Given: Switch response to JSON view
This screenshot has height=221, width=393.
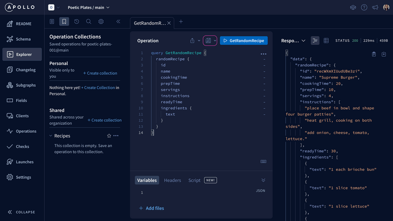Looking at the screenshot, I should [x=315, y=41].
